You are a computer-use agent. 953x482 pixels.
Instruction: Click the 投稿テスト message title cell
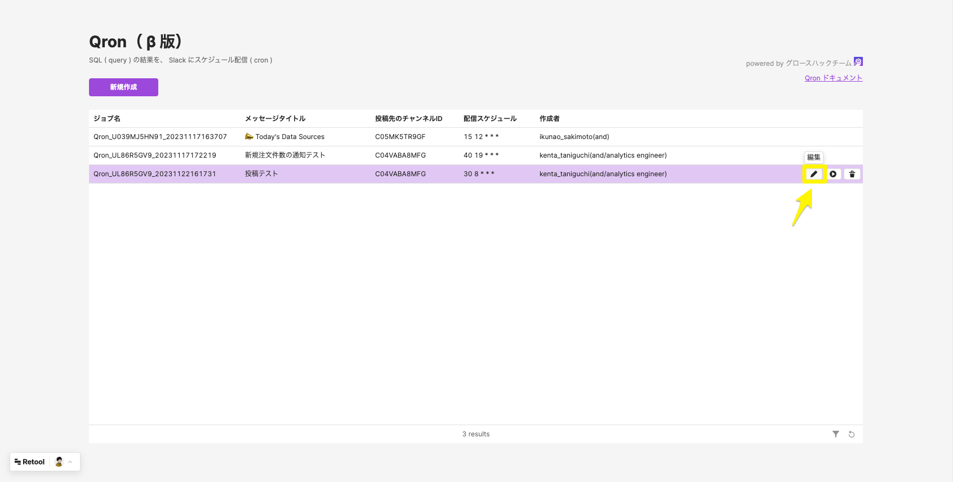261,174
